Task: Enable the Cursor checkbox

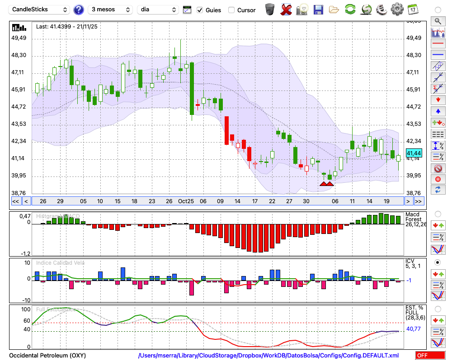Action: tap(231, 10)
